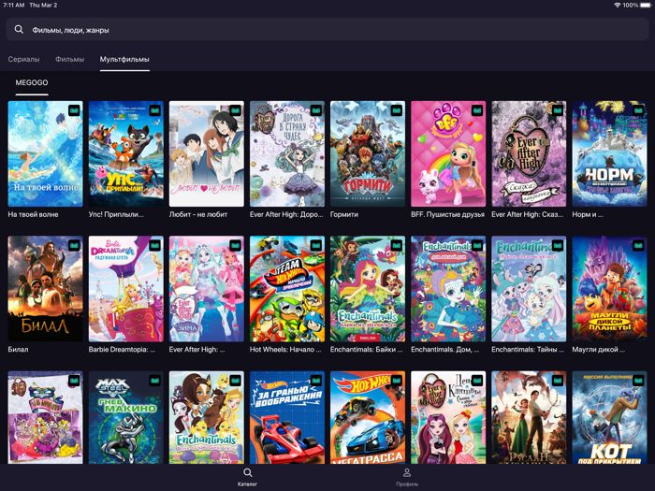Image resolution: width=655 pixels, height=491 pixels.
Task: Focus the search field 'Фильмы, люди, жанры'
Action: point(327,29)
